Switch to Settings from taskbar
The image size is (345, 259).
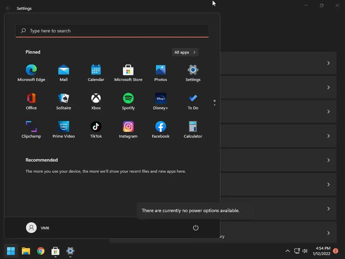(x=70, y=251)
